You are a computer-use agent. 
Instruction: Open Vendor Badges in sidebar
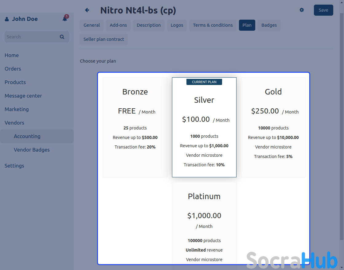[x=32, y=150]
